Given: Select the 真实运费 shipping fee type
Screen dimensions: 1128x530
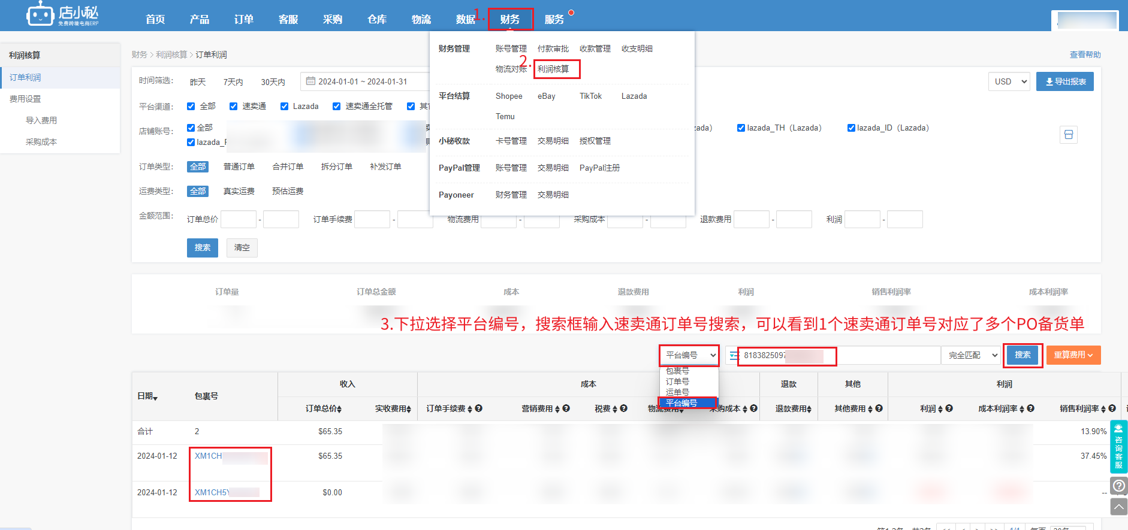Looking at the screenshot, I should pyautogui.click(x=239, y=191).
